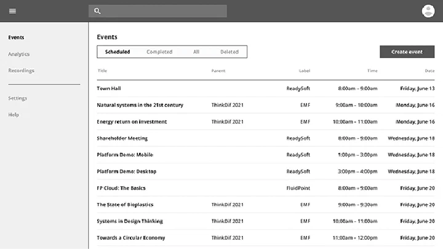Open FP Cloud: The Basics event
Image resolution: width=443 pixels, height=249 pixels.
121,188
